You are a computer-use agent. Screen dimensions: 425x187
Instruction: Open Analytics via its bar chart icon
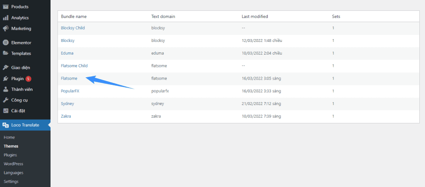5,18
